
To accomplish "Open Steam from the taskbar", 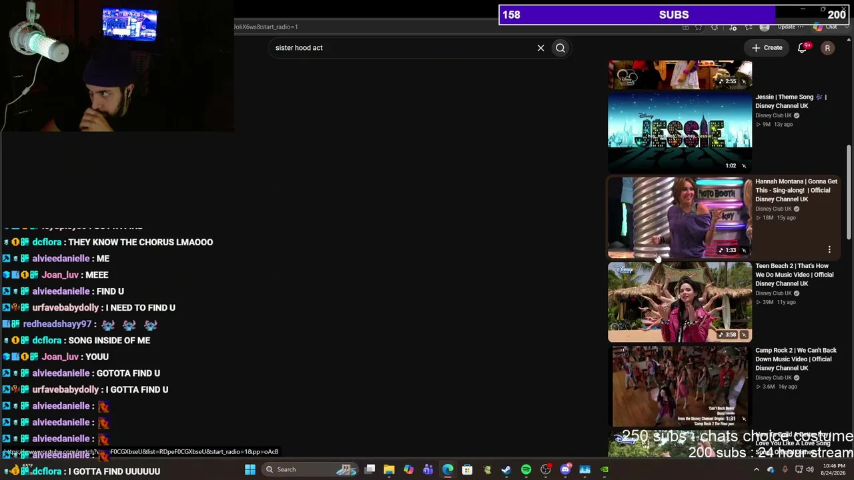I will coord(506,469).
